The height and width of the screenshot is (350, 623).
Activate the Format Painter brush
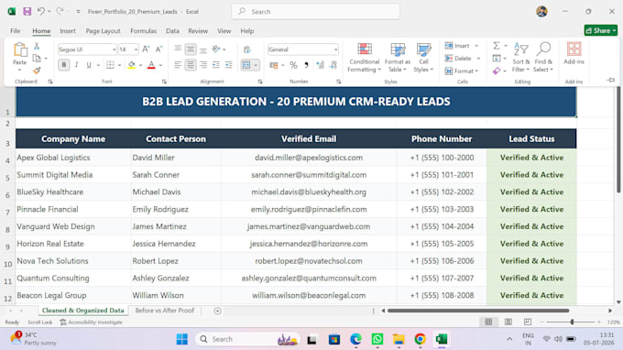(37, 71)
